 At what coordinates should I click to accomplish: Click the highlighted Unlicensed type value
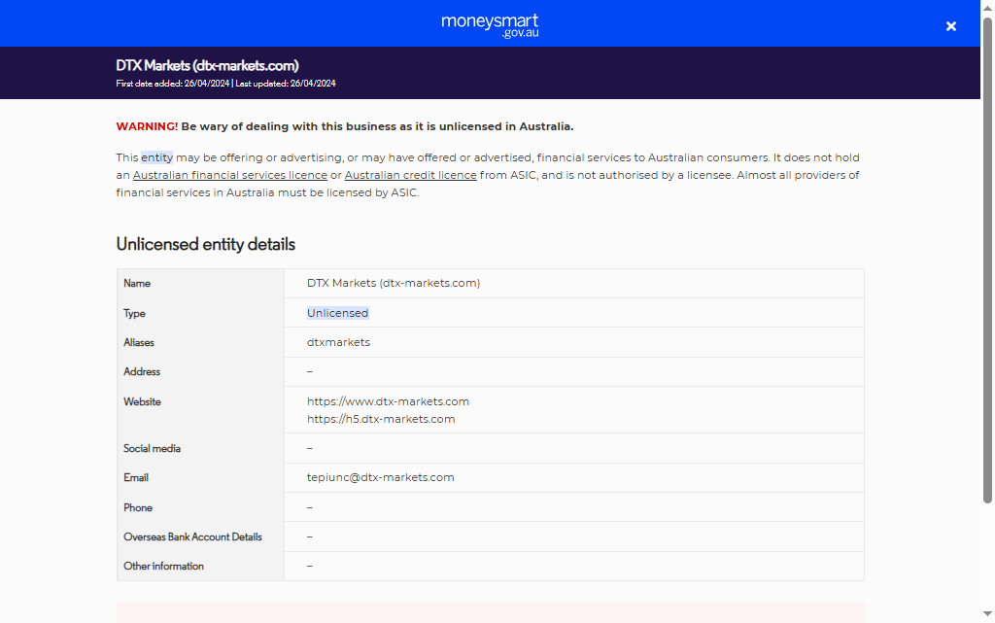tap(337, 313)
